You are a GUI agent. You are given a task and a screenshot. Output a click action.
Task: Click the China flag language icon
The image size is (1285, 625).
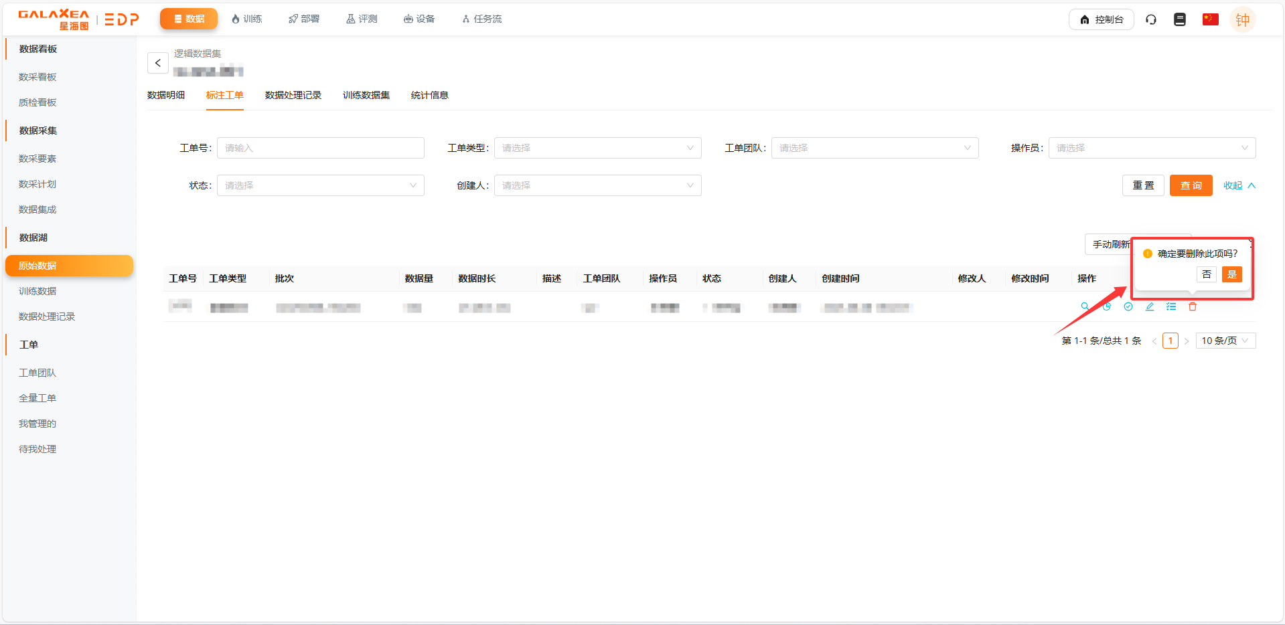[1210, 19]
